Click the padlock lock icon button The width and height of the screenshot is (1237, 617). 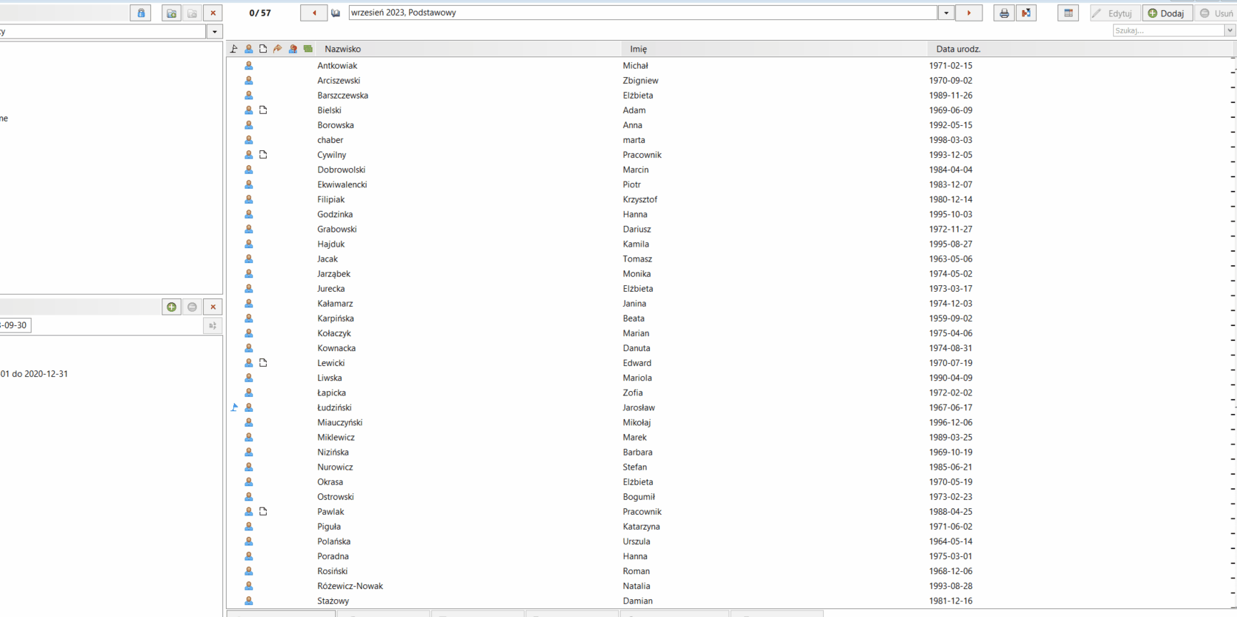tap(141, 13)
